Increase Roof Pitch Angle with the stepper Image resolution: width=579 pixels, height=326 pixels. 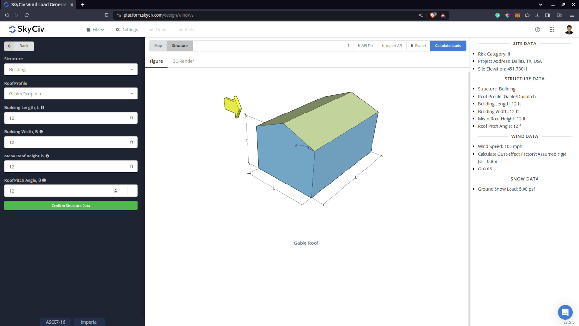[115, 189]
